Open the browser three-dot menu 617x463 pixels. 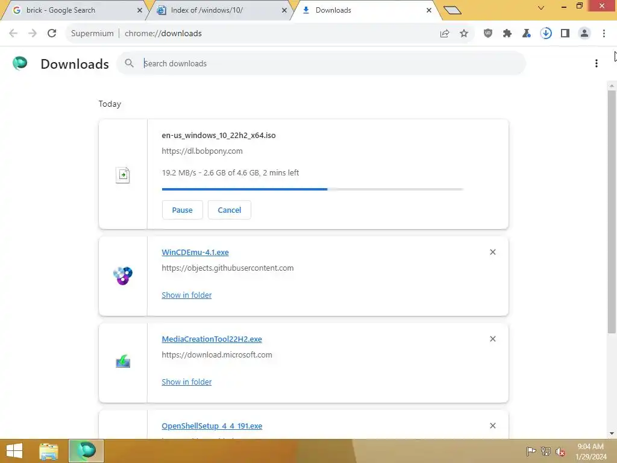click(x=604, y=34)
